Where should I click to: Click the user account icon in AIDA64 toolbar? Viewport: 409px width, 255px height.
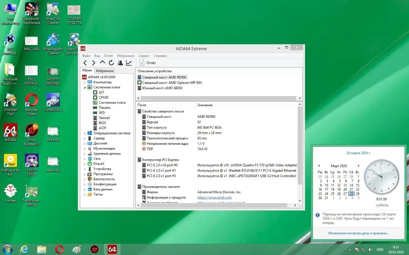120,62
